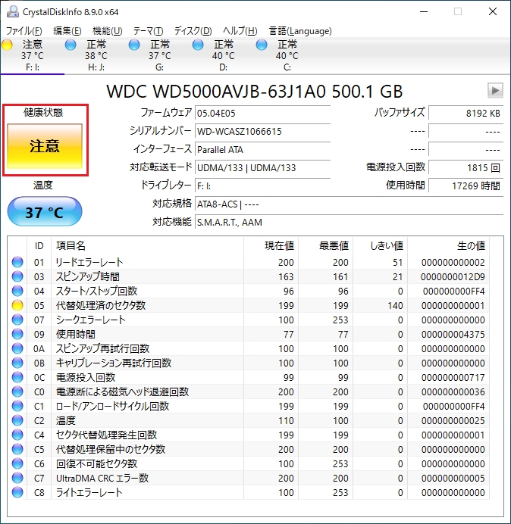Click raw value 0000000012D9

click(453, 276)
